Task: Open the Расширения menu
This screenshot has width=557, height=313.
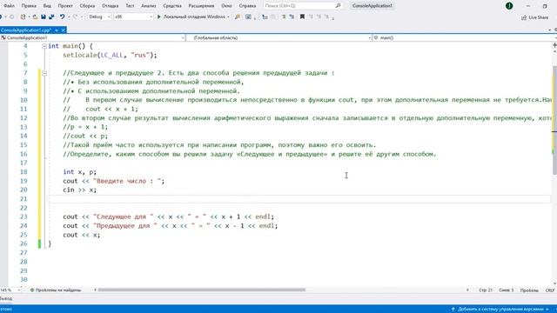Action: (201, 6)
